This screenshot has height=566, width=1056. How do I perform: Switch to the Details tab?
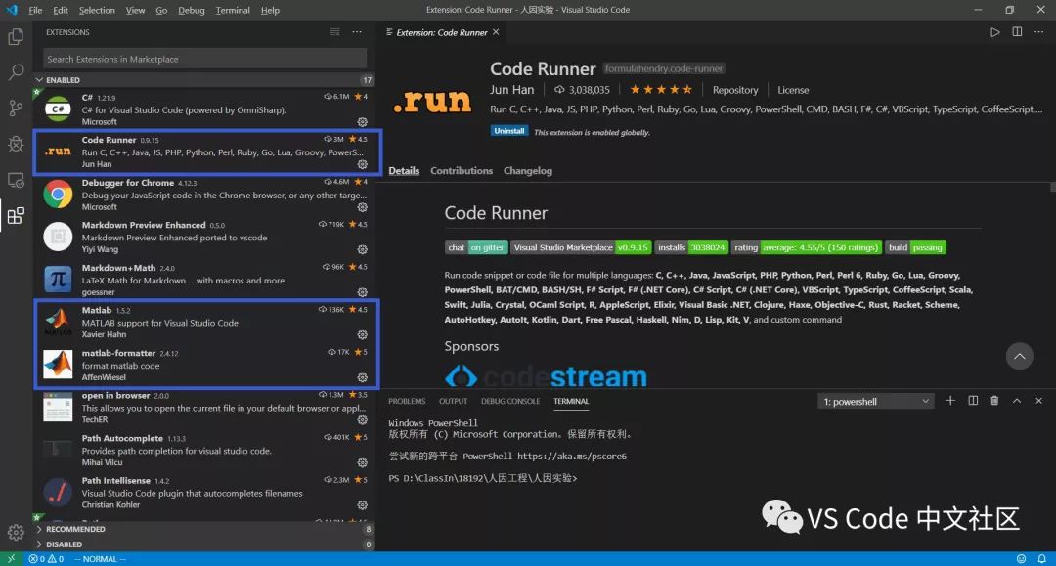(404, 171)
